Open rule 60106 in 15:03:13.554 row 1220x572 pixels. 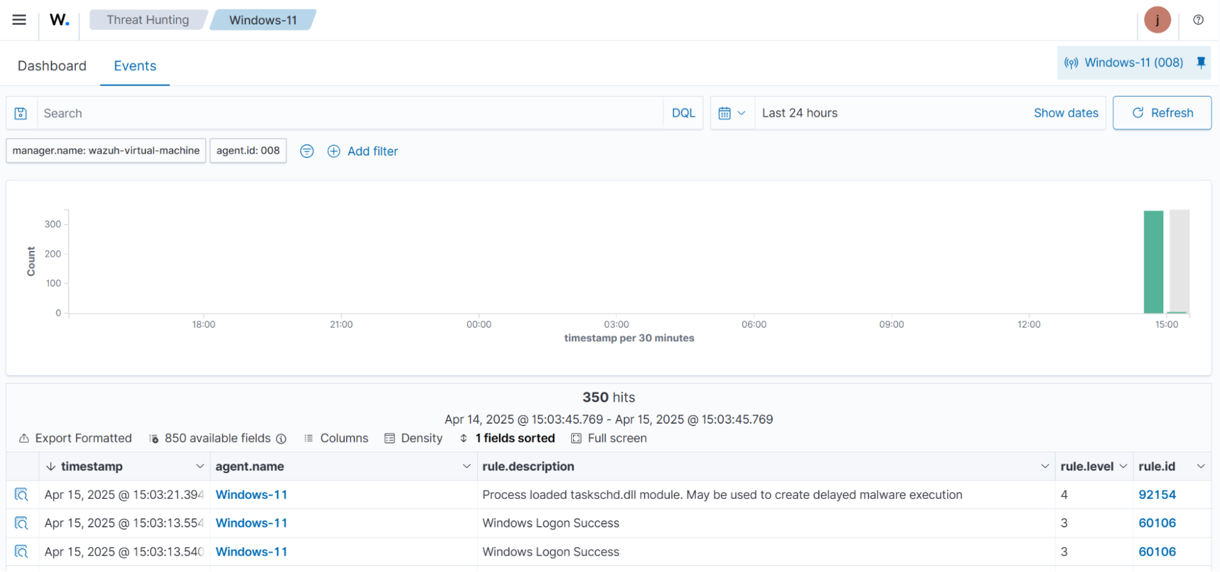[1157, 523]
